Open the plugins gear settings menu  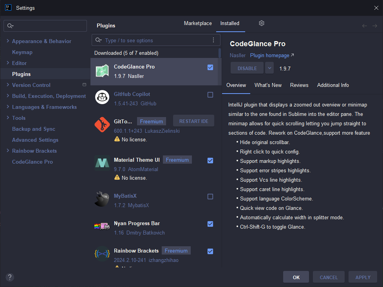click(x=261, y=23)
